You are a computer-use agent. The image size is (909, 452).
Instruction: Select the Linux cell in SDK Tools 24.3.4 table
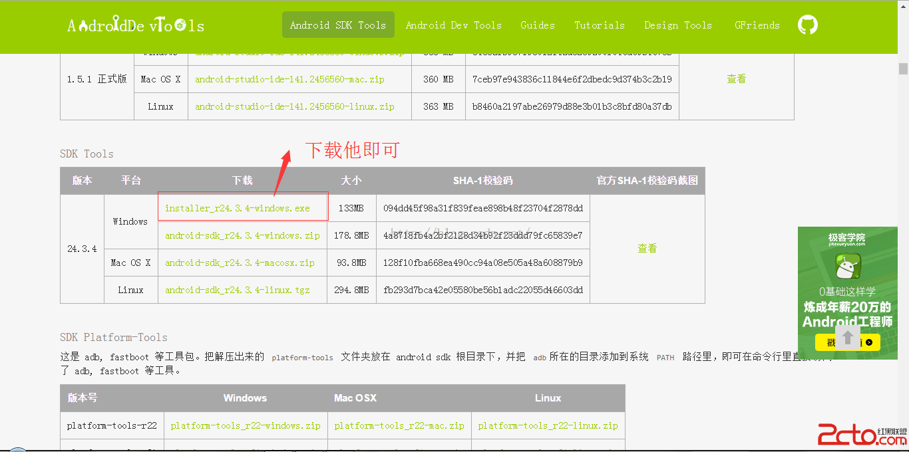click(131, 290)
